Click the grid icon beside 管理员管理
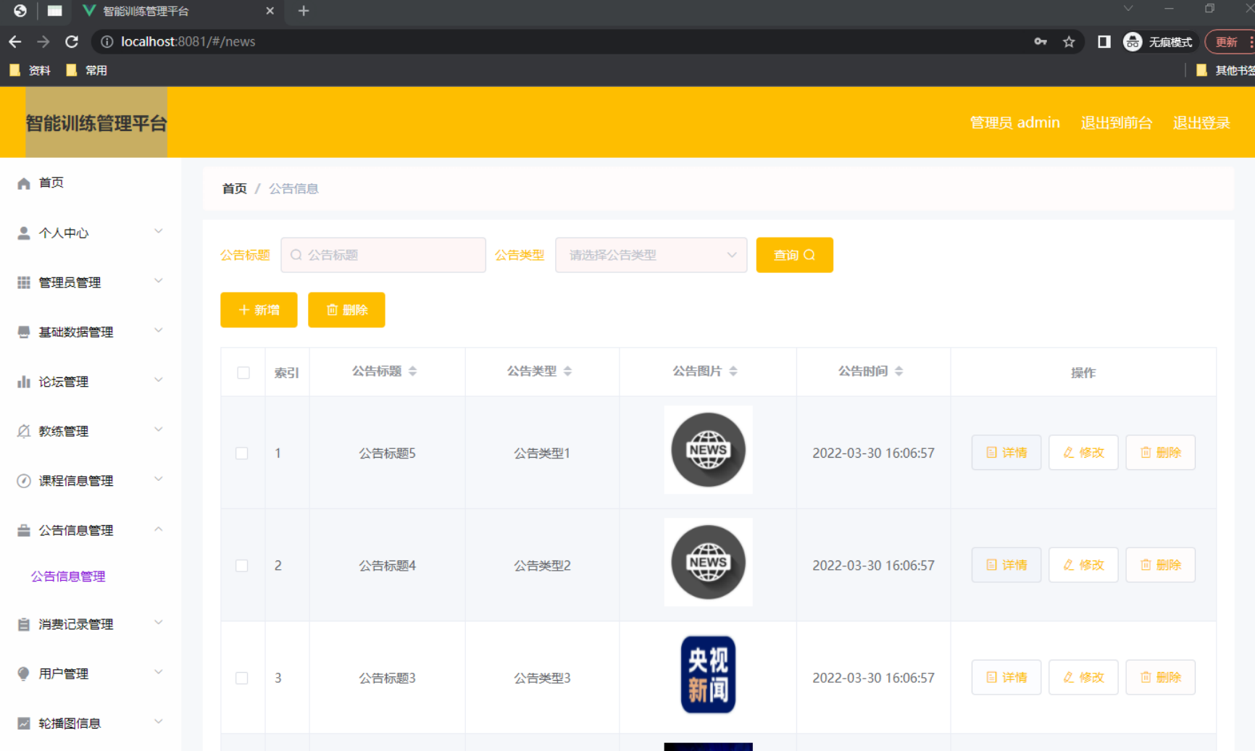Screen dimensions: 1255x751 point(24,282)
